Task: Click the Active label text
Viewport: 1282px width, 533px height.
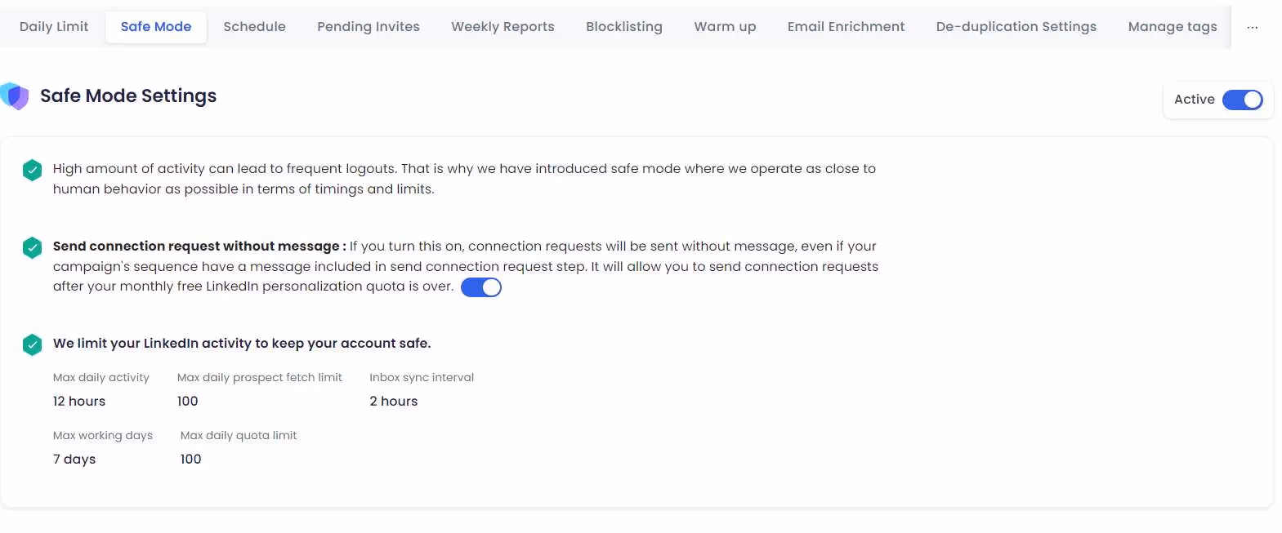Action: click(1195, 99)
